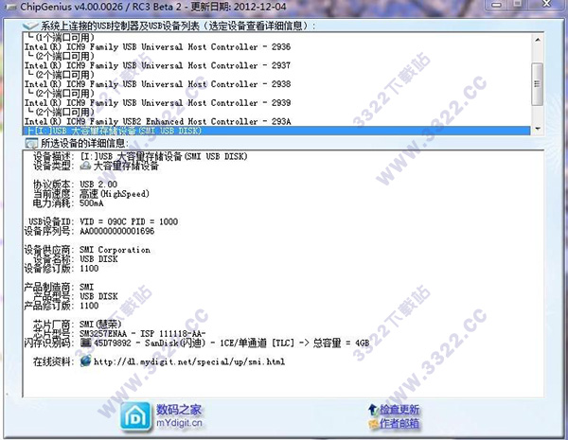Click the VID = 090C PID = 1000 value
The image size is (568, 440).
coord(129,221)
